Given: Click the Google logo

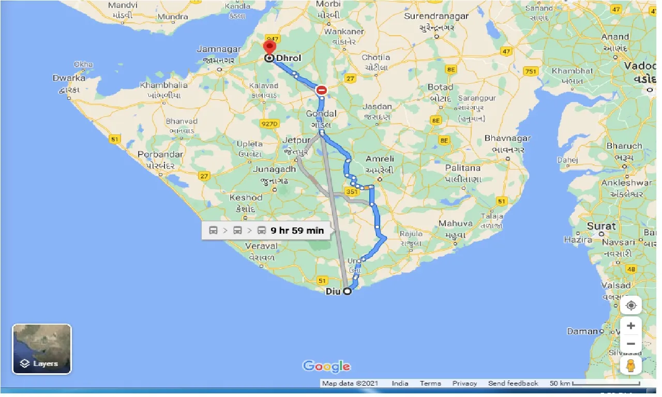Looking at the screenshot, I should point(325,366).
